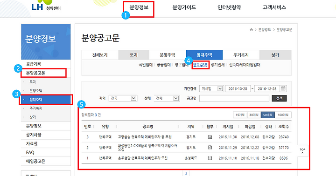
Task: Show 100 results per page
Action: [283, 115]
